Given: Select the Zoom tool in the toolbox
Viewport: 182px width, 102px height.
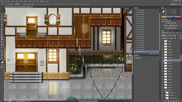Looking at the screenshot, I should [x=2, y=57].
